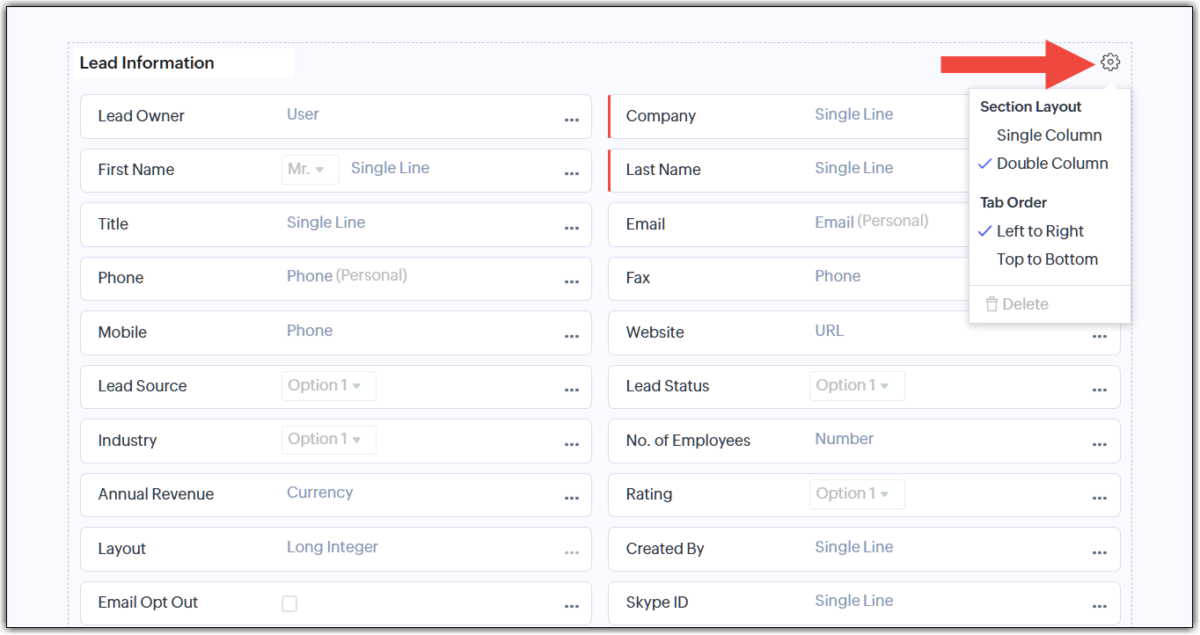Select Single Column section layout
Viewport: 1200px width, 635px height.
pyautogui.click(x=1049, y=135)
